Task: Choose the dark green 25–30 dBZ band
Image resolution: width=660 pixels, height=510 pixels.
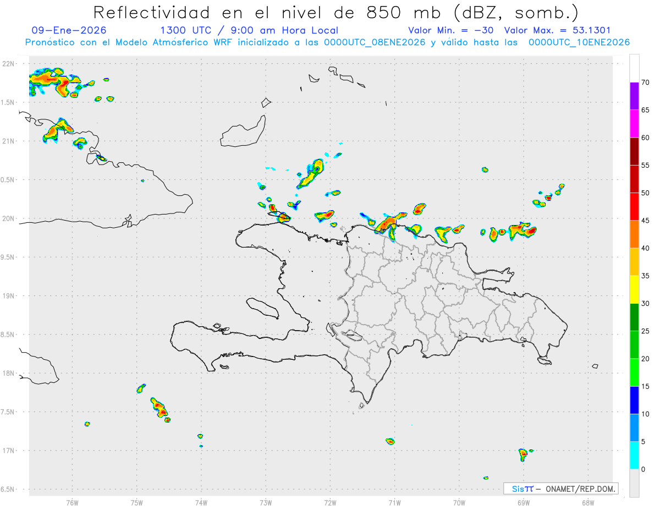Action: click(634, 317)
